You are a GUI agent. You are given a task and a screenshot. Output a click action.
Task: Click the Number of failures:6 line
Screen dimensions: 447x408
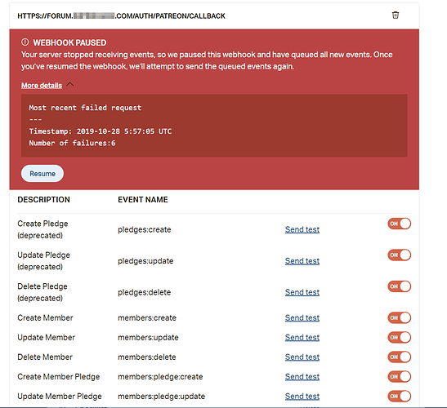click(72, 143)
